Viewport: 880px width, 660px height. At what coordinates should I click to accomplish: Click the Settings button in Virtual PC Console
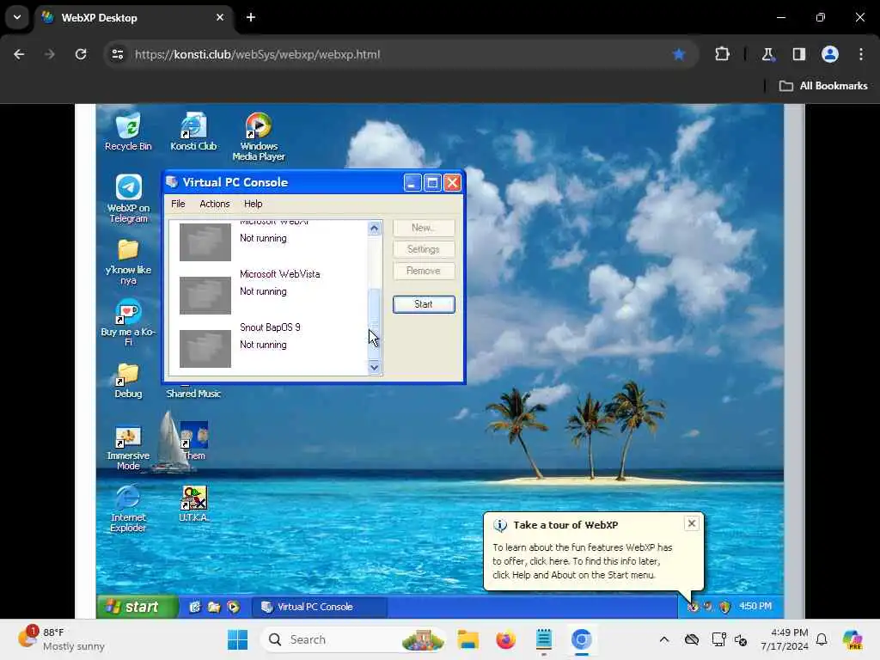(x=424, y=249)
